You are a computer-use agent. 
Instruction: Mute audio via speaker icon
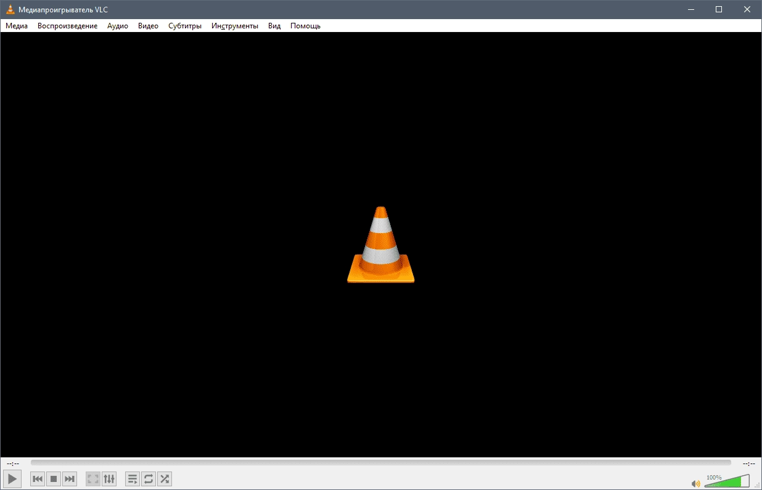(x=696, y=484)
